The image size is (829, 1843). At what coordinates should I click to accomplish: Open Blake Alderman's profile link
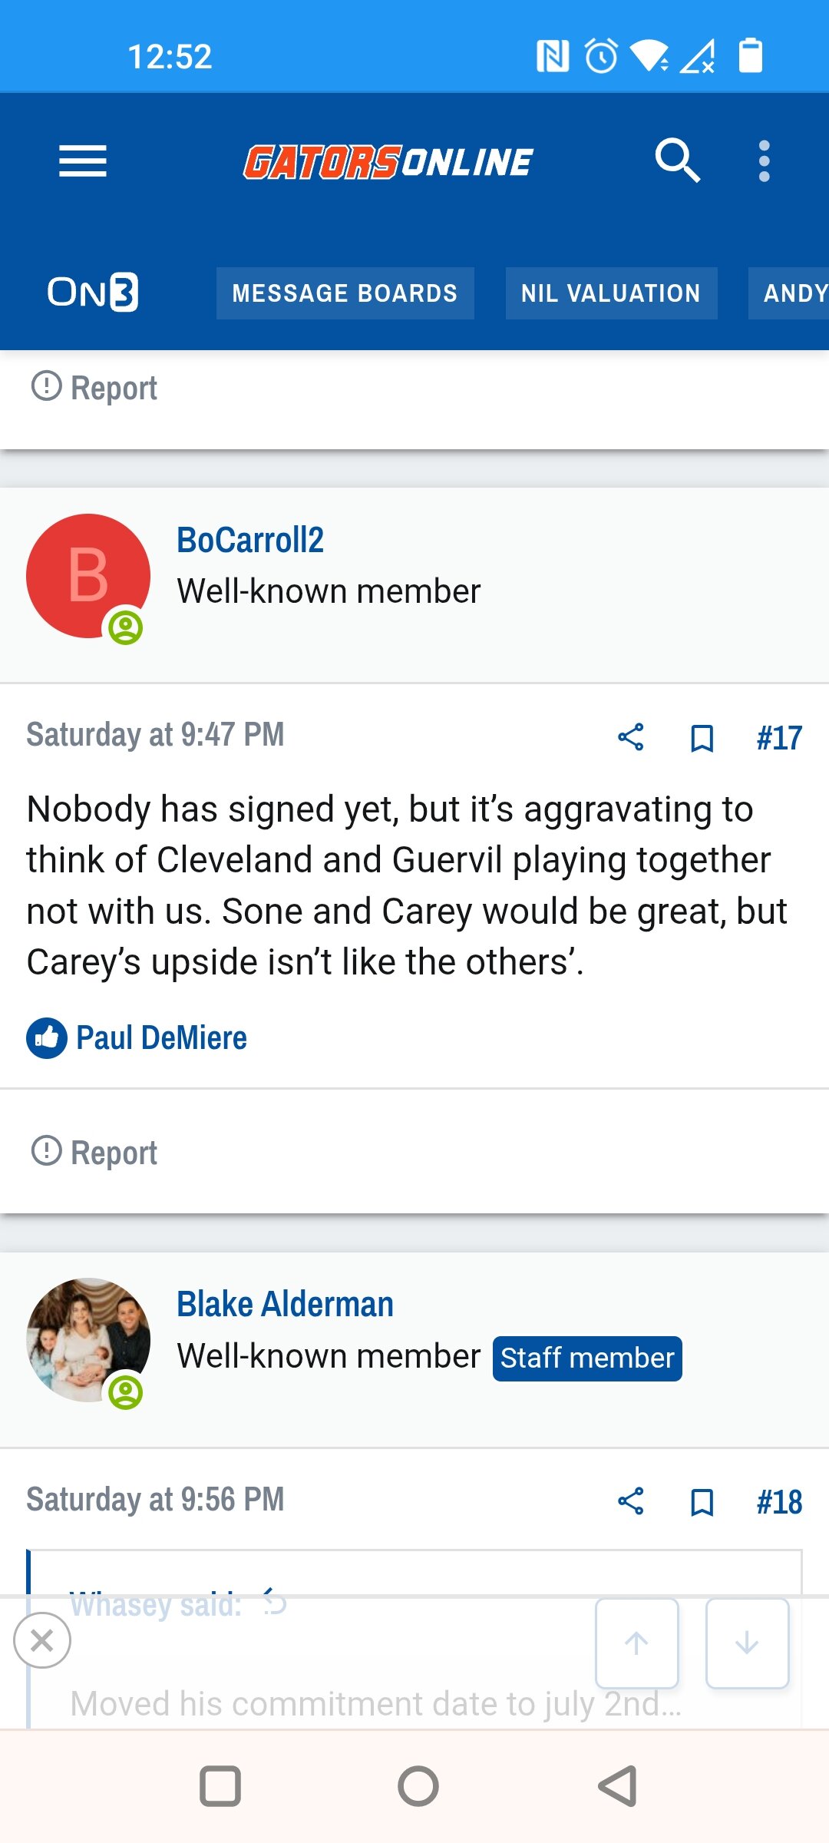285,1304
